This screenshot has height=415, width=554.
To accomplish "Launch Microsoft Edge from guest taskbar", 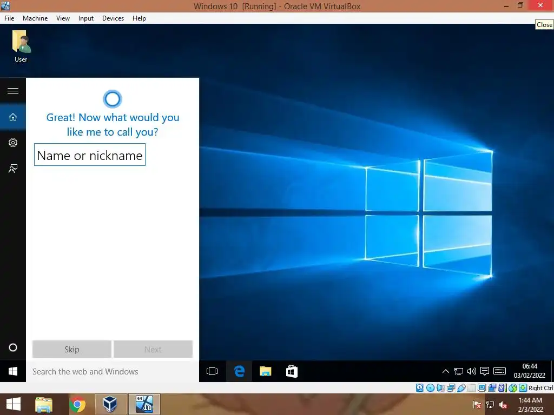I will coord(239,371).
